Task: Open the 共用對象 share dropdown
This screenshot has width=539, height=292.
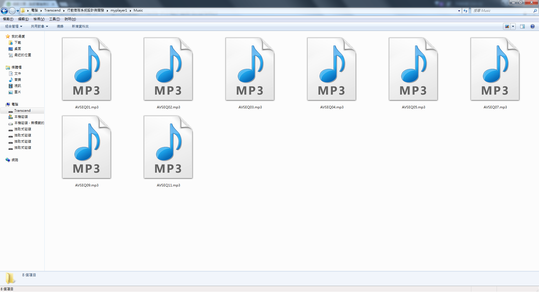Action: point(39,26)
